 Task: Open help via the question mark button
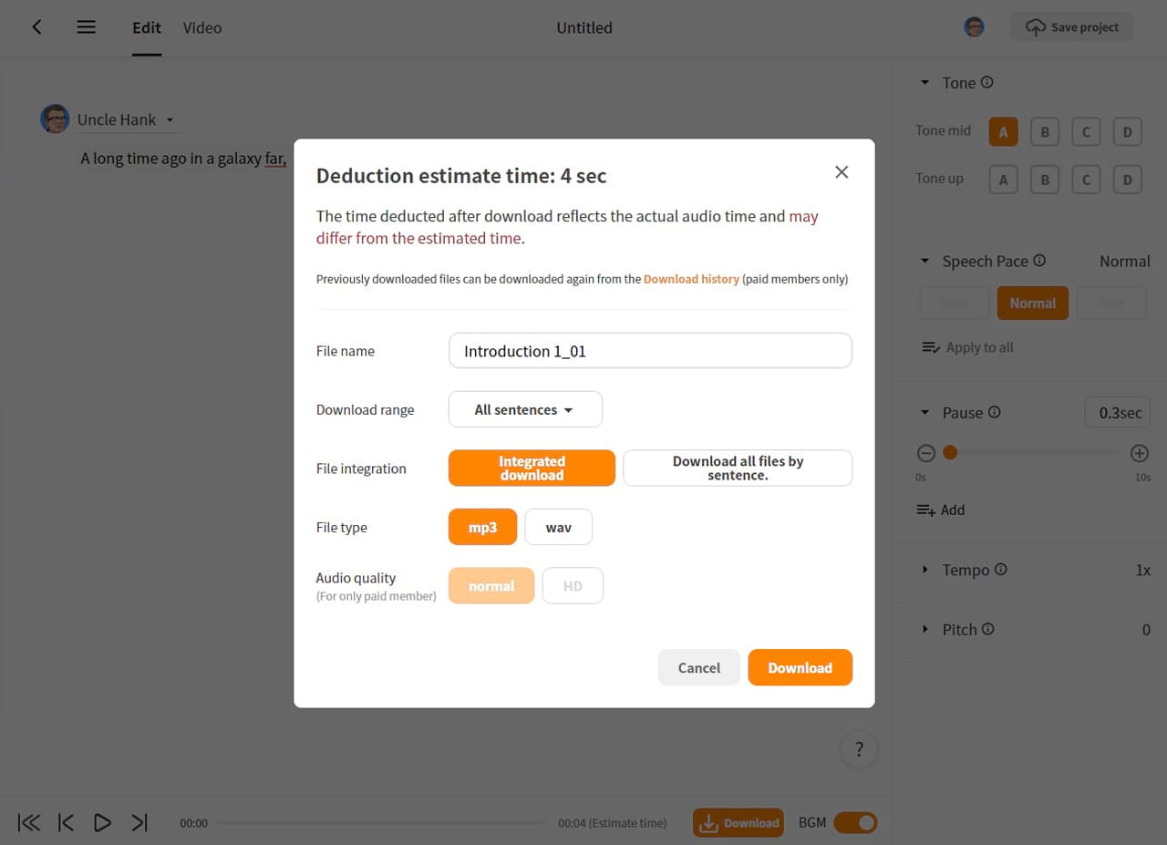[x=858, y=748]
